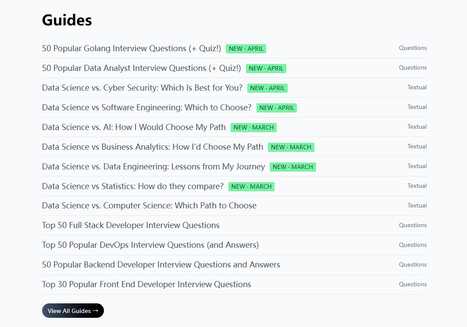Open 50 Popular Data Analyst Interview Questions guide
Image resolution: width=467 pixels, height=327 pixels.
tap(142, 68)
